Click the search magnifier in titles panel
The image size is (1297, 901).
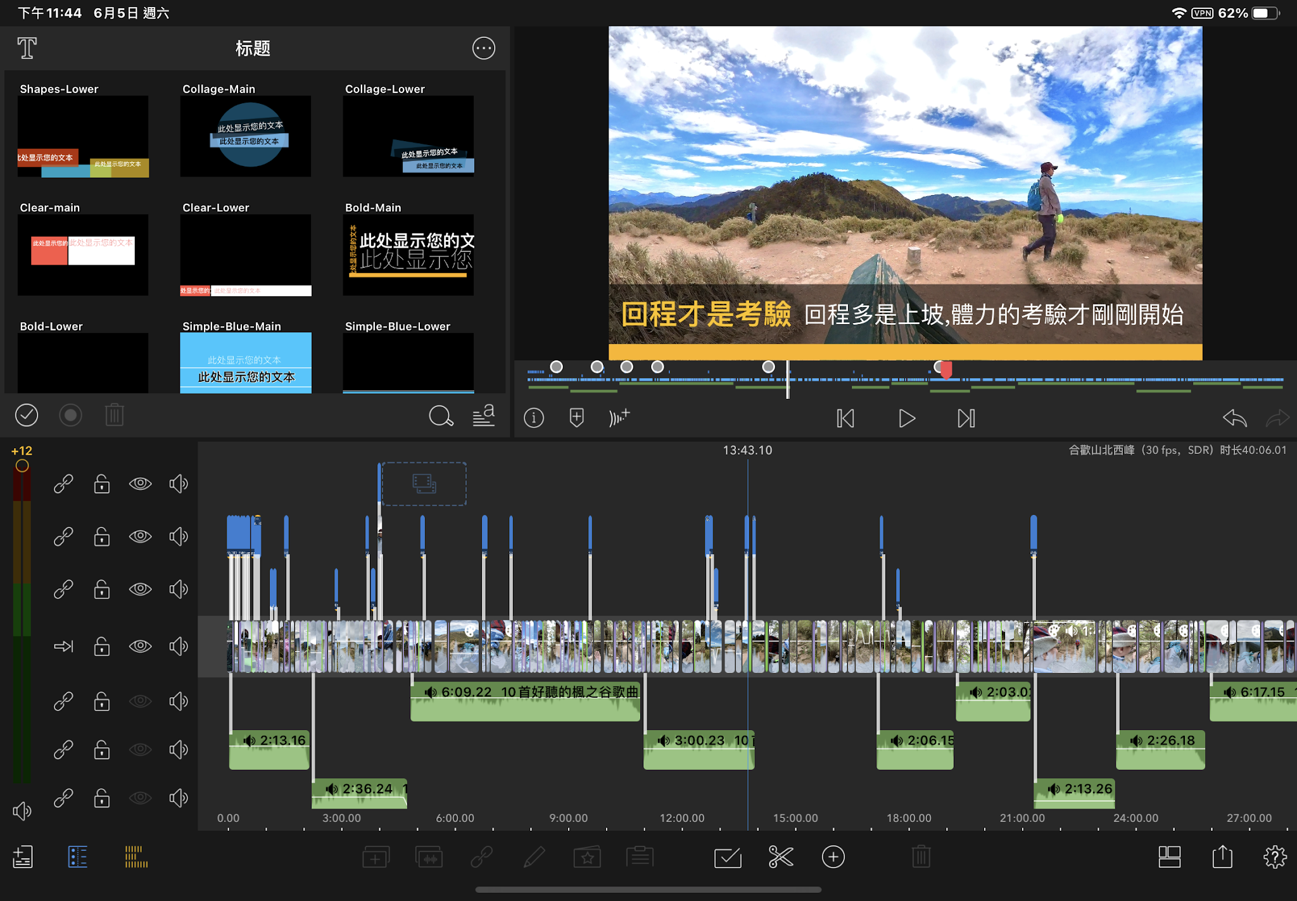click(441, 416)
